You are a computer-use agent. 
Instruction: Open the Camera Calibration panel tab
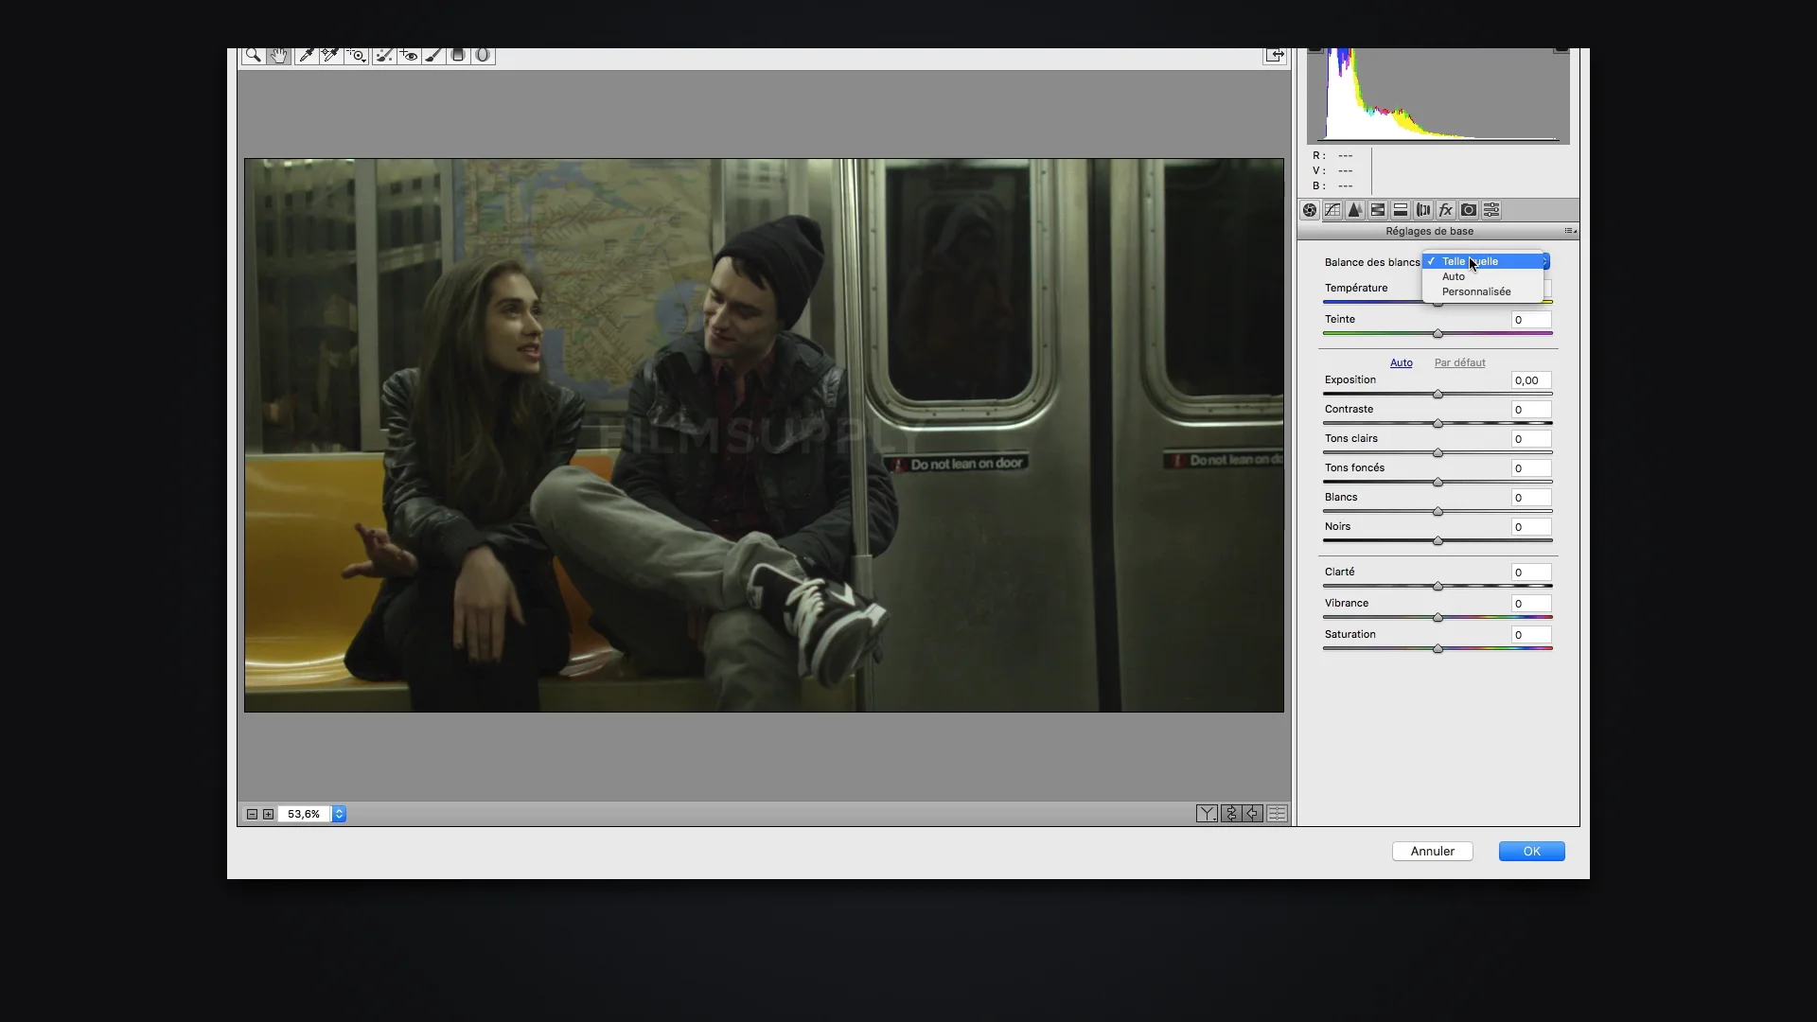pos(1469,210)
